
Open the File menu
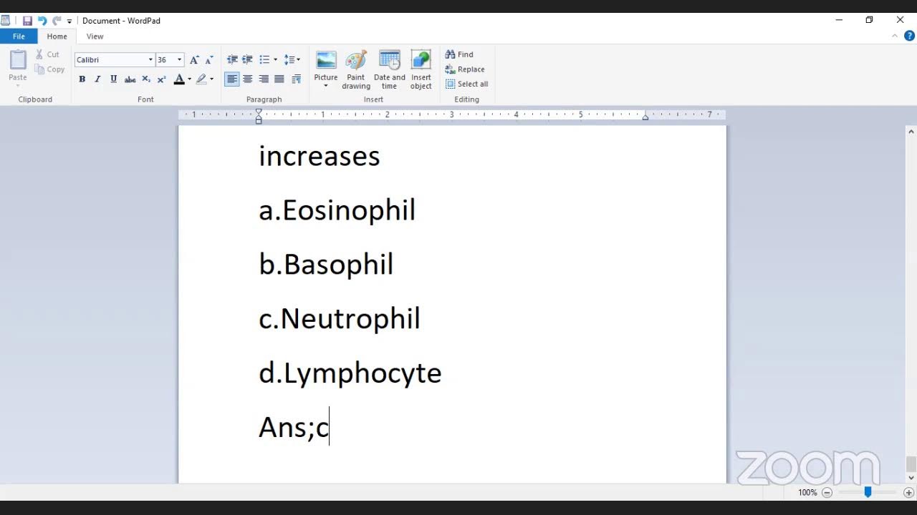click(x=19, y=36)
